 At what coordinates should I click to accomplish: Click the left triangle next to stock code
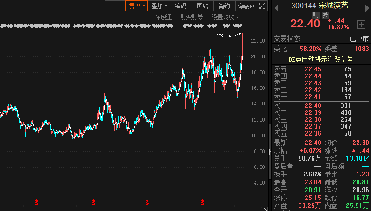[277, 6]
